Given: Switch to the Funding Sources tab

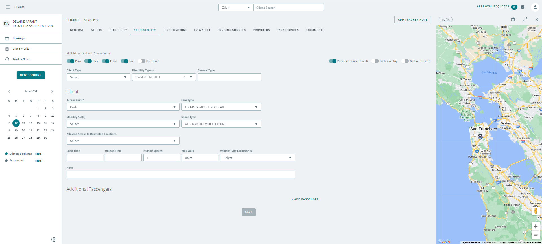Looking at the screenshot, I should (232, 30).
